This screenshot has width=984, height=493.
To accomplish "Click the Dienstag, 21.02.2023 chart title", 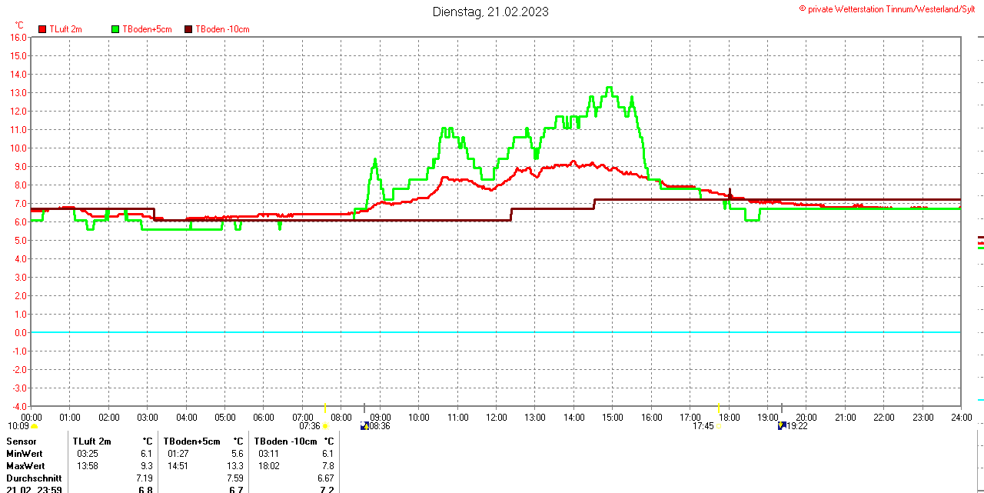I will 490,12.
